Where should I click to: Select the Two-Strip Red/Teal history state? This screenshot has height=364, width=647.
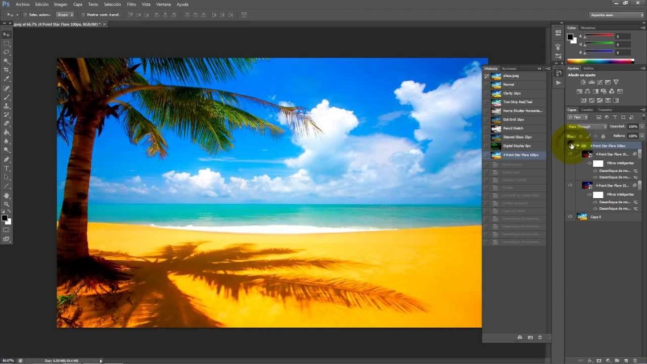click(x=515, y=102)
